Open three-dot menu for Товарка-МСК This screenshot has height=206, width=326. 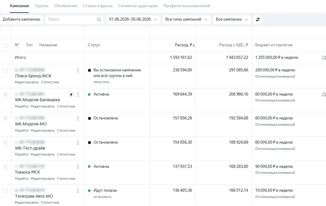click(78, 167)
